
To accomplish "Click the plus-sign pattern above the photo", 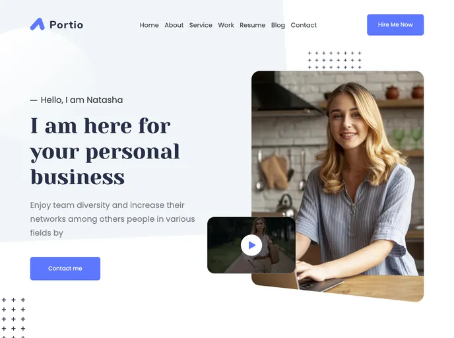I will [335, 60].
